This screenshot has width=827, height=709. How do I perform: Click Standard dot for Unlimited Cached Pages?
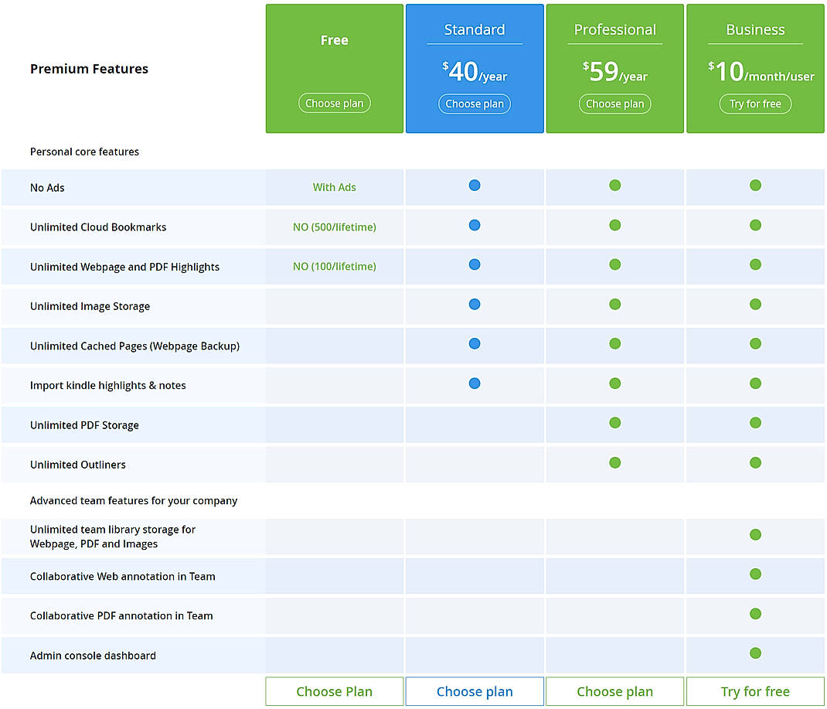click(x=475, y=343)
